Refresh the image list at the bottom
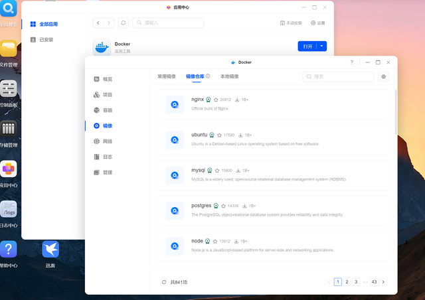Viewport: 425px width, 300px height. (164, 282)
